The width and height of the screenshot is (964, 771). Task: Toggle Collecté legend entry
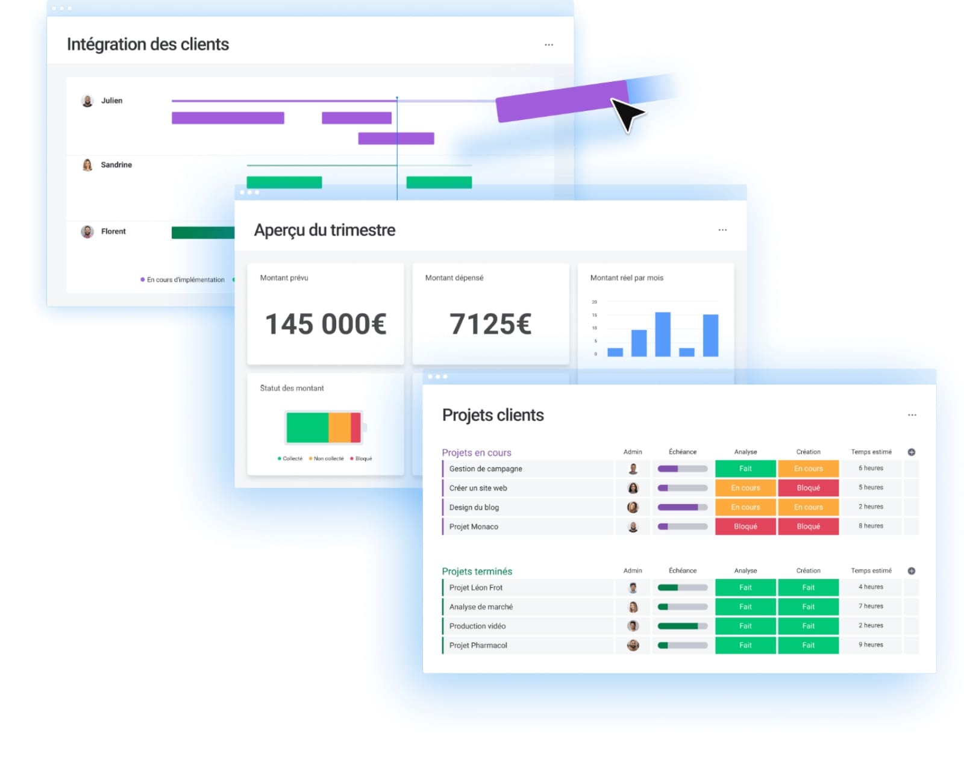(x=290, y=458)
